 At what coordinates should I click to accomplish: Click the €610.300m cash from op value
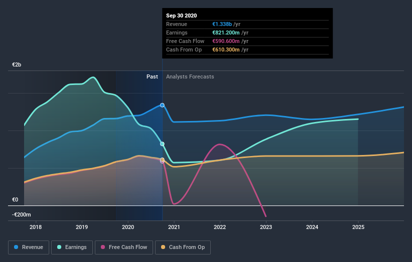tap(226, 49)
